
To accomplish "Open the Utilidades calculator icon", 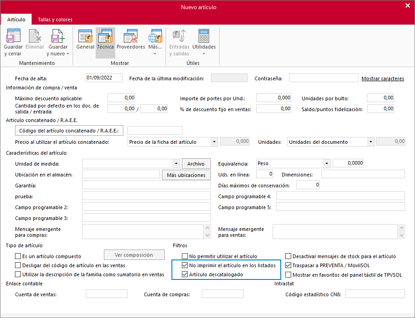I will tap(204, 36).
